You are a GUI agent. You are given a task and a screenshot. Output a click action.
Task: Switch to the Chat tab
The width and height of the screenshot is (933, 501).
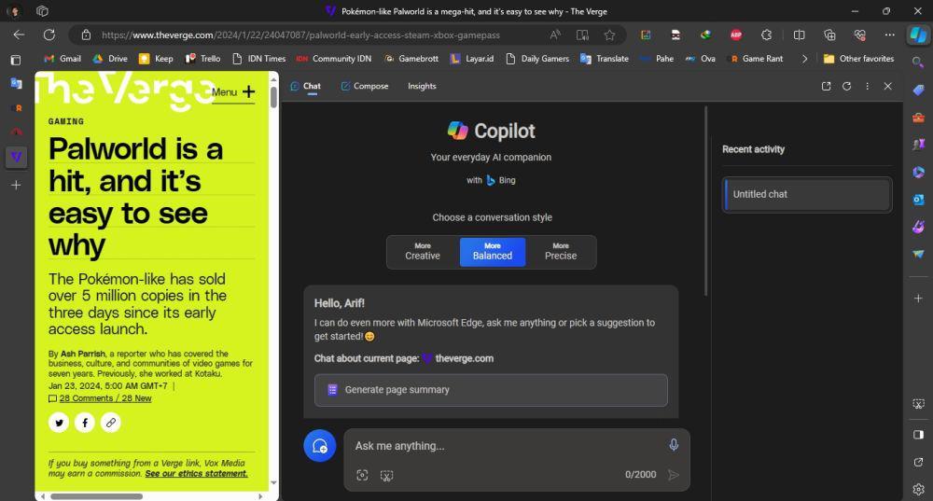(306, 86)
